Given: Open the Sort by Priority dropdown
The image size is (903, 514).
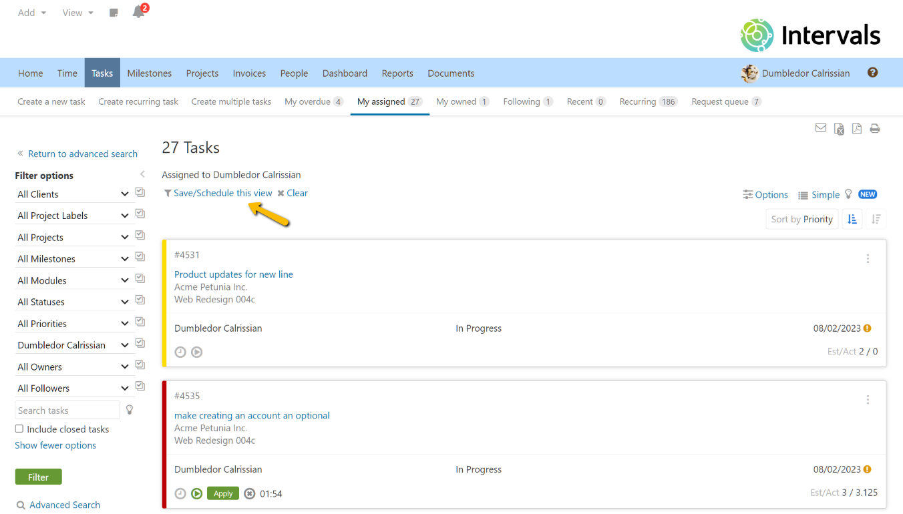Looking at the screenshot, I should [801, 219].
